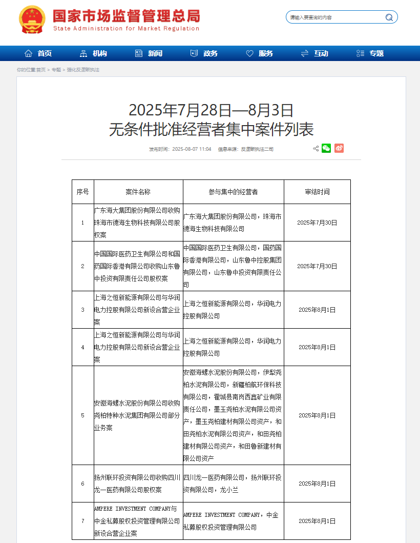Click the 序号 column header
420x543 pixels.
pyautogui.click(x=82, y=192)
